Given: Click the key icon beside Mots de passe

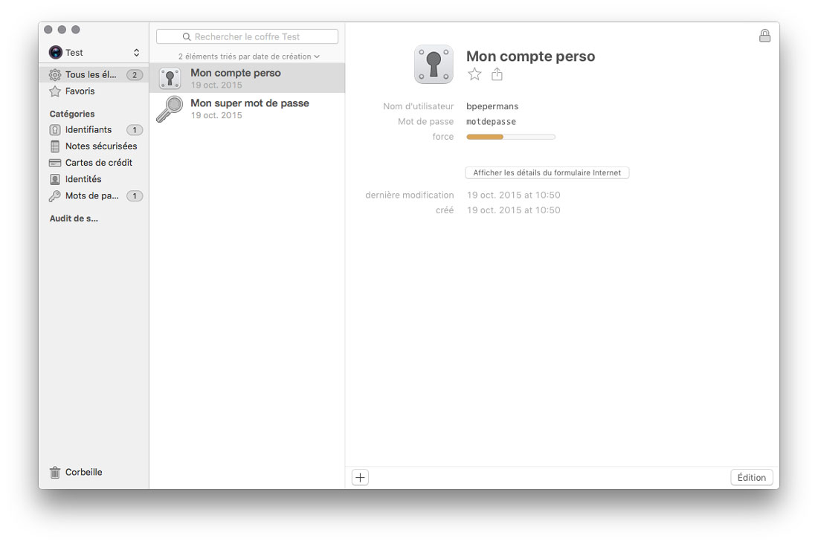Looking at the screenshot, I should (x=55, y=196).
